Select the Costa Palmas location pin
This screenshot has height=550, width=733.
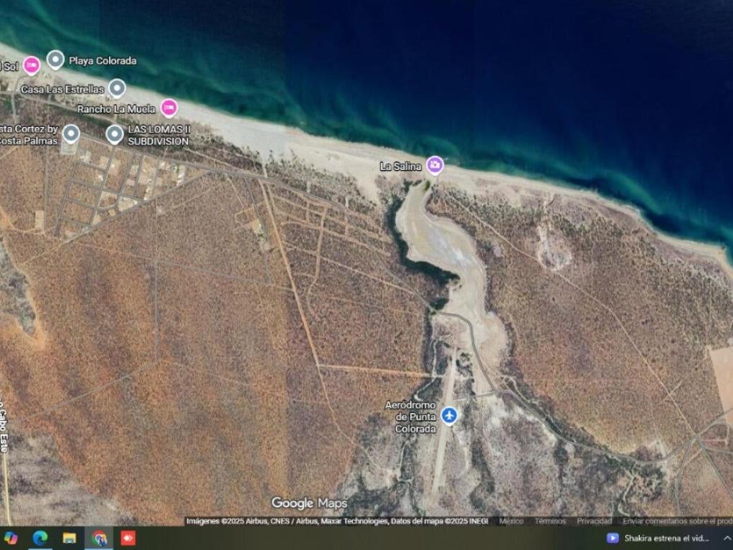tap(71, 133)
